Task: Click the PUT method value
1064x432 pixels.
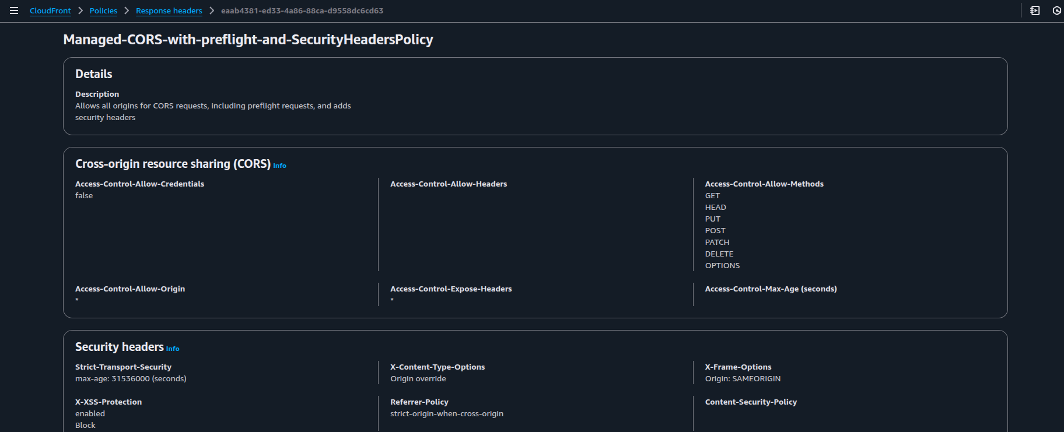Action: point(713,219)
